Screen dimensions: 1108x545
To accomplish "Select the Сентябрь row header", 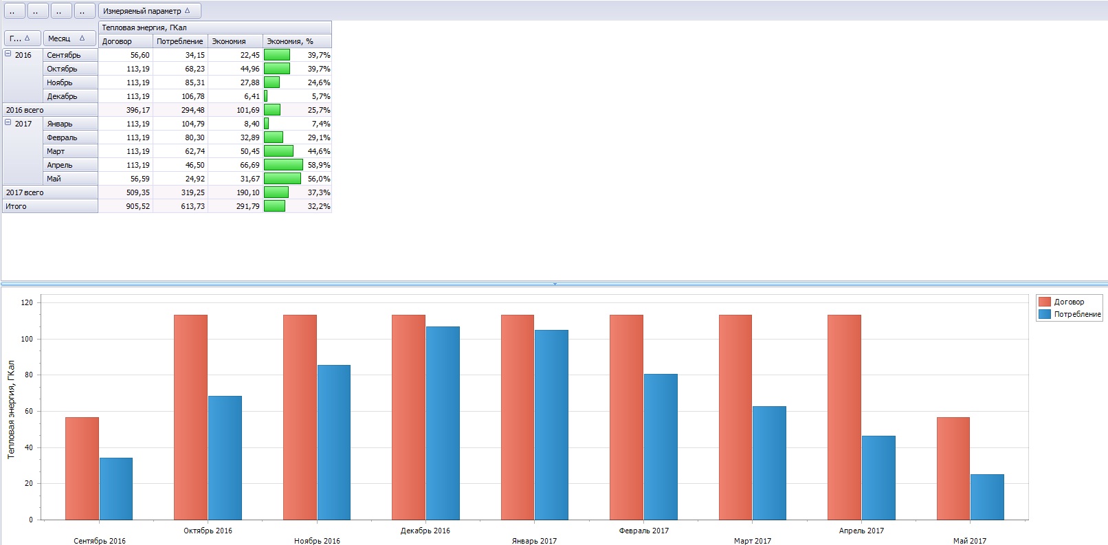I will pos(70,55).
